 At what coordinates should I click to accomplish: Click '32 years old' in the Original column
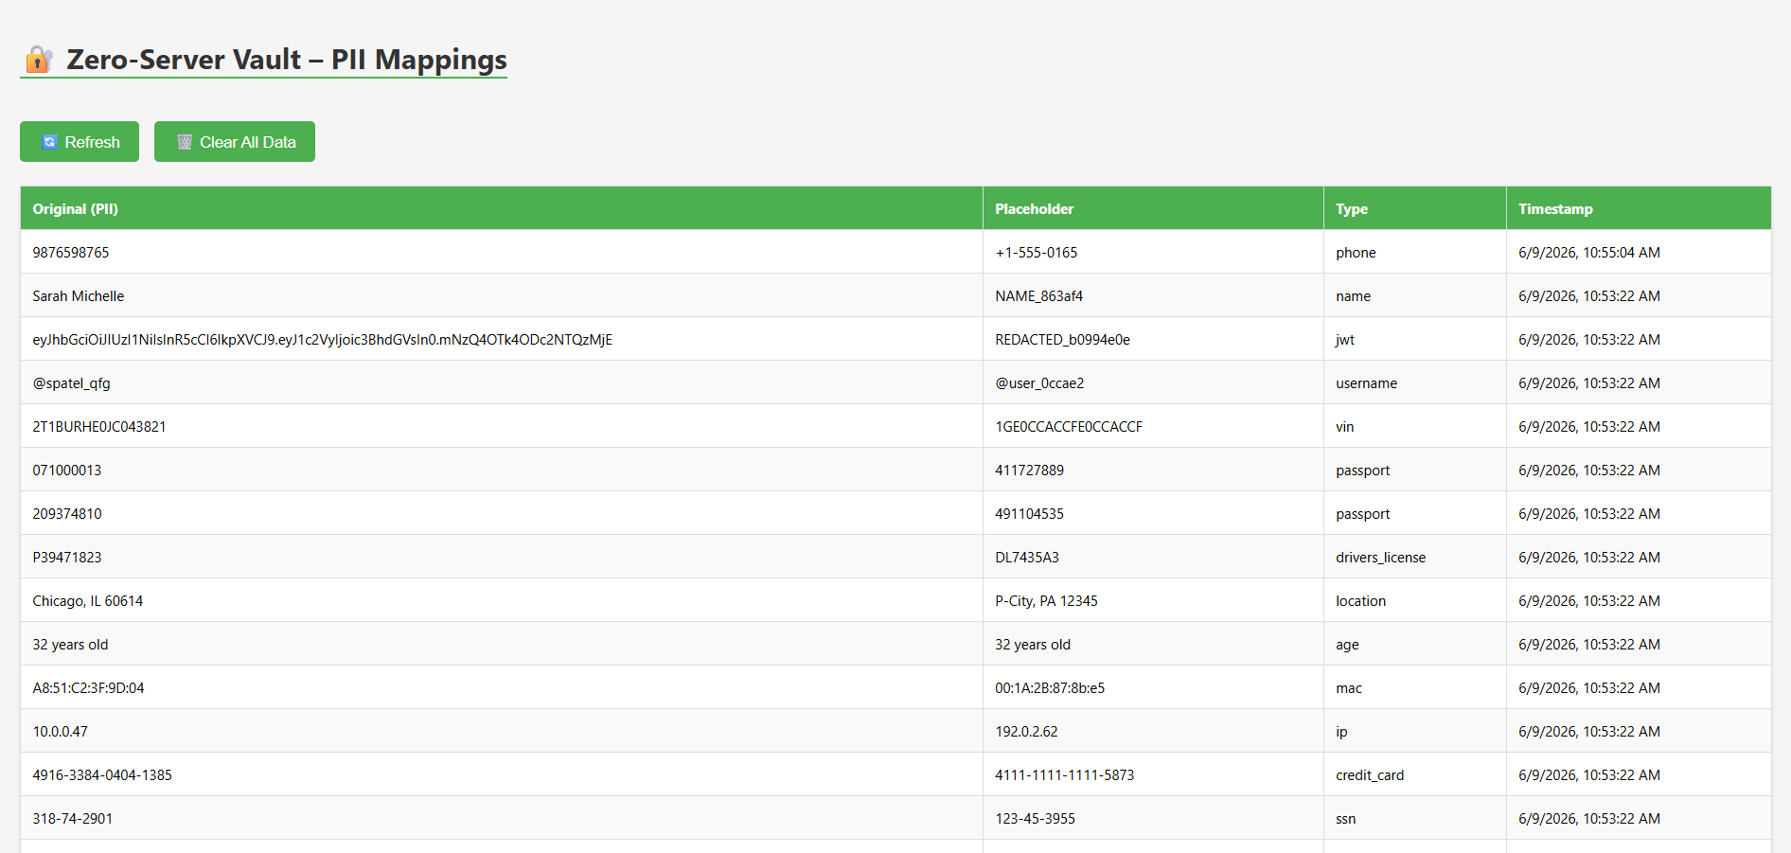[x=70, y=645]
